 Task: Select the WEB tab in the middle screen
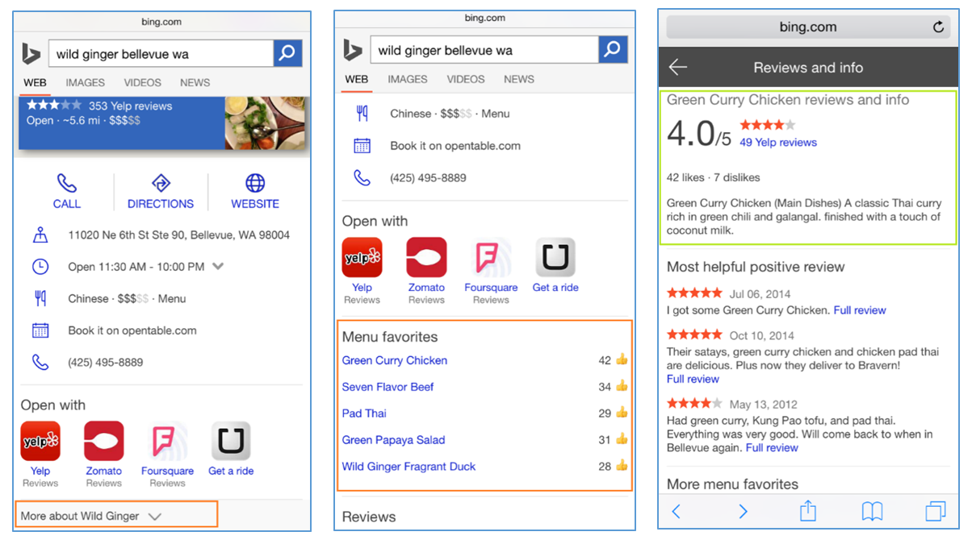(x=357, y=79)
